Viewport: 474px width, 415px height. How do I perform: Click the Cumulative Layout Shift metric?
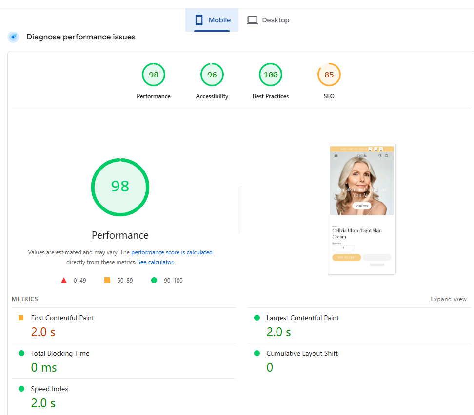pyautogui.click(x=302, y=353)
